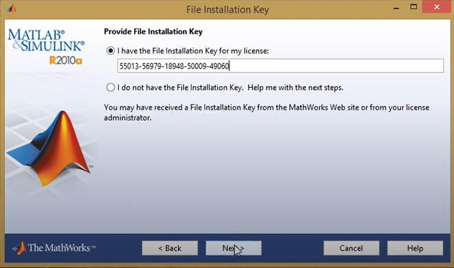Click the "File Installation Key" window title

click(x=227, y=9)
